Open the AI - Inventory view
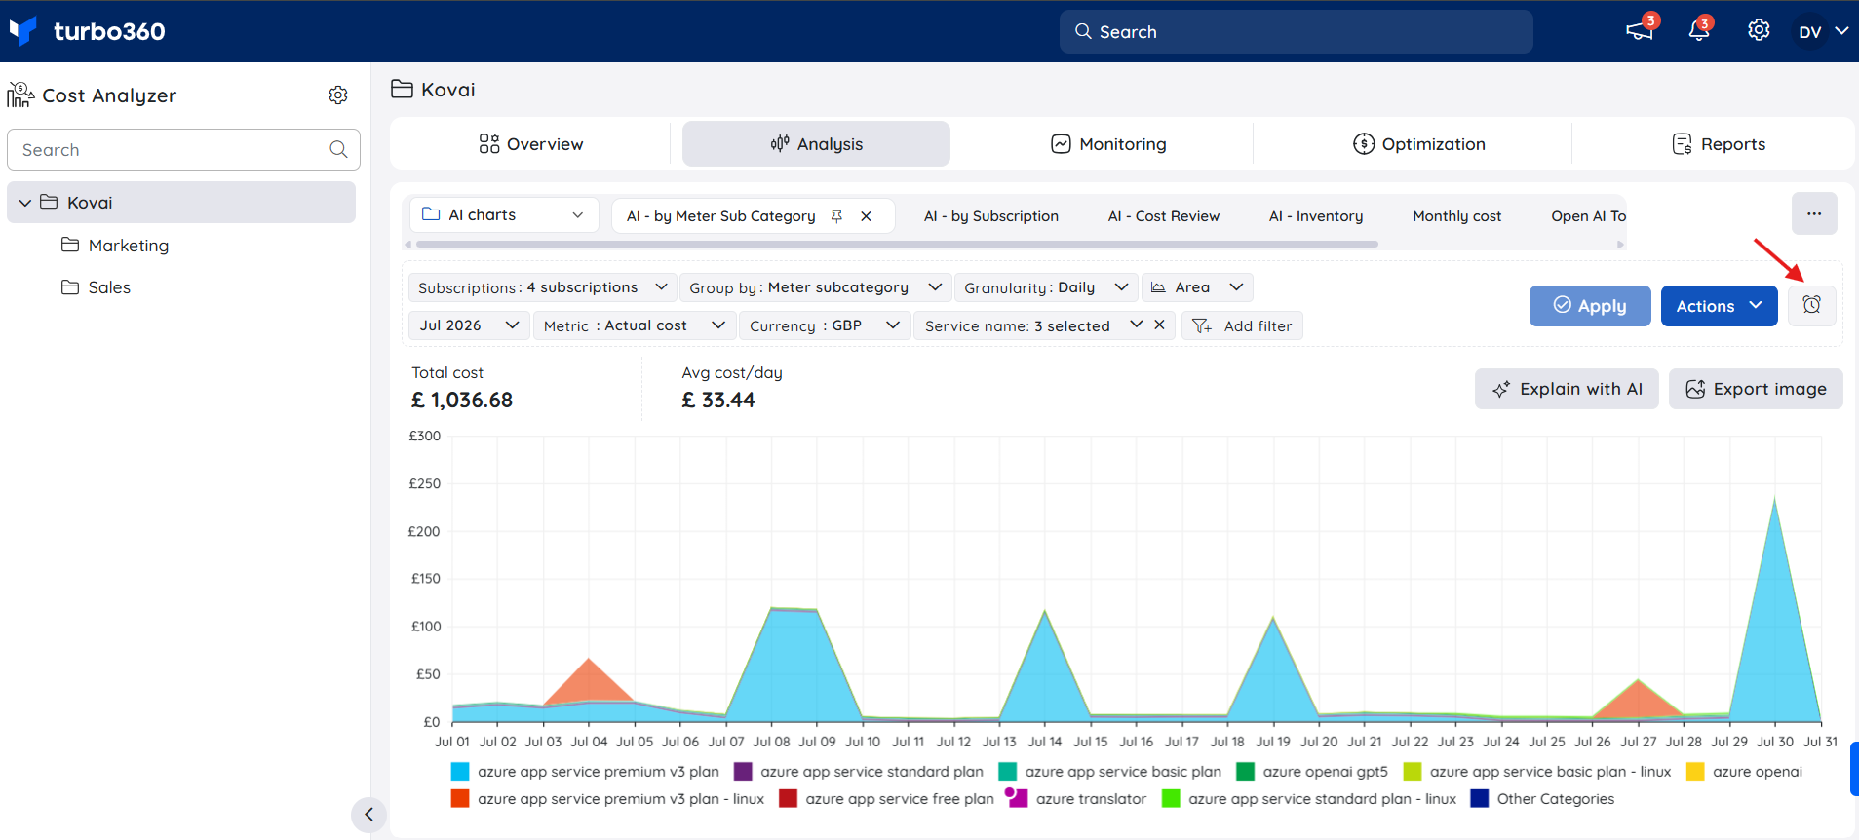This screenshot has width=1859, height=840. coord(1316,216)
